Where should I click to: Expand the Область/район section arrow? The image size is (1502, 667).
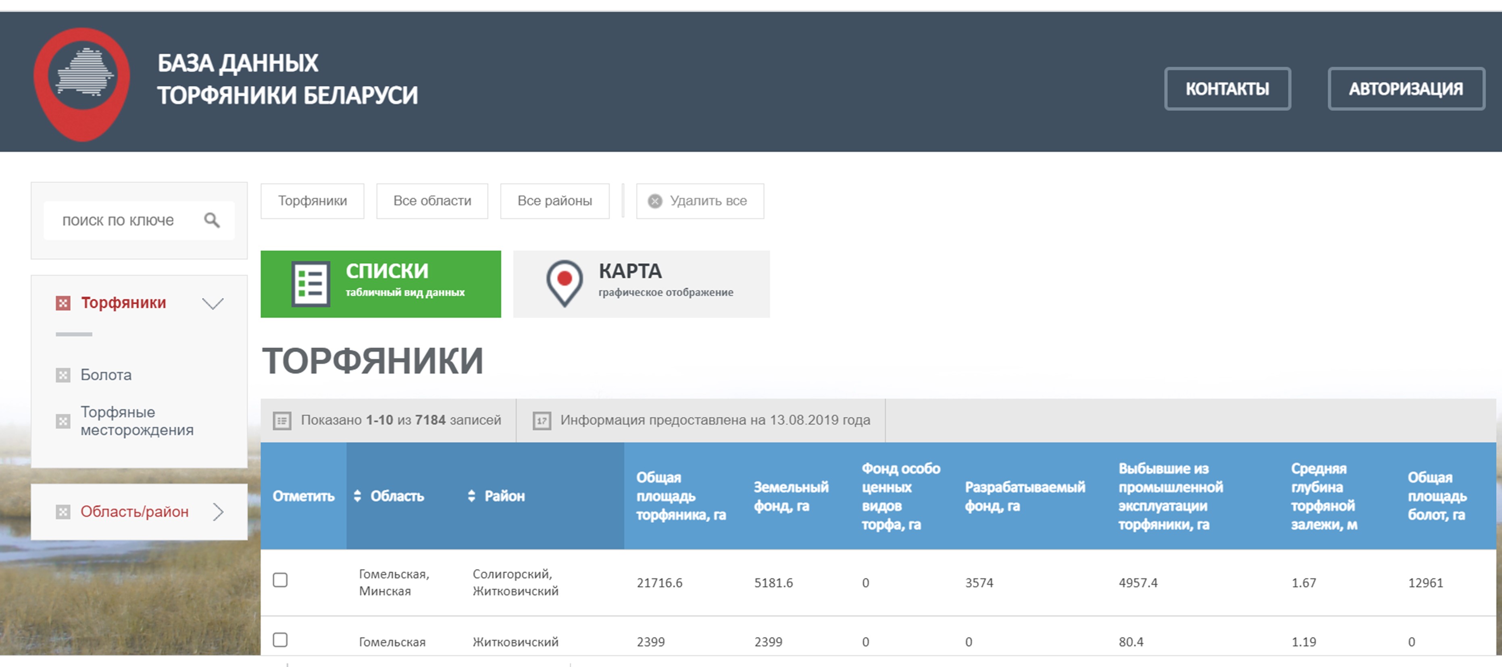click(218, 511)
